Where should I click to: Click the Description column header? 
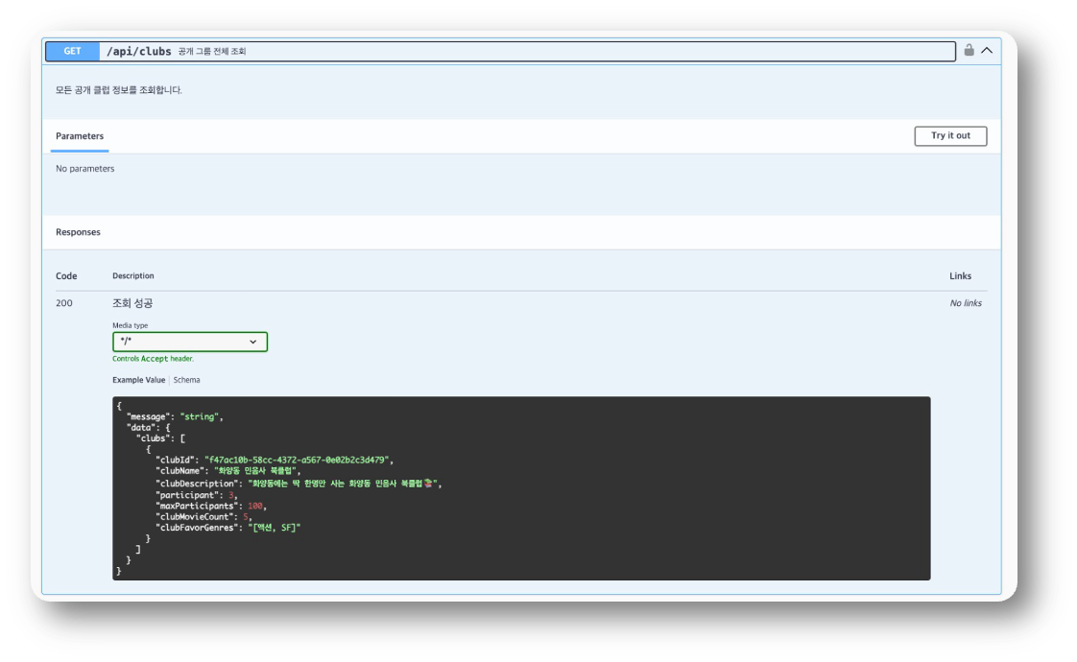(133, 276)
